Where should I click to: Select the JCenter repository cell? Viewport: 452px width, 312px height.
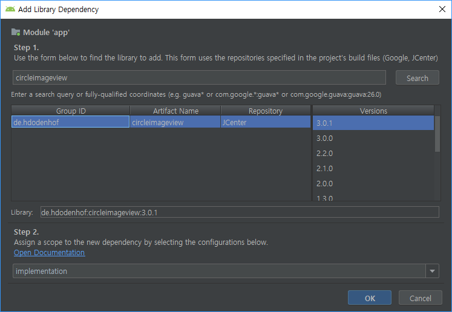tap(266, 122)
